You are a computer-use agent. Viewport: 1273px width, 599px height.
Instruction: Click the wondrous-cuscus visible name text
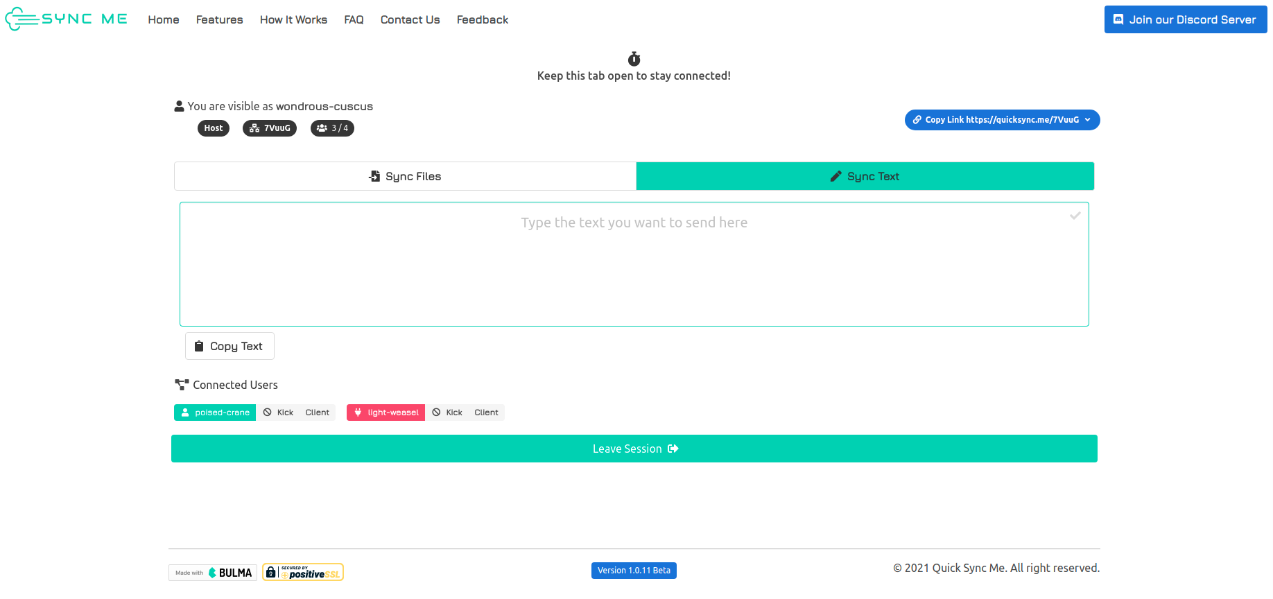324,106
